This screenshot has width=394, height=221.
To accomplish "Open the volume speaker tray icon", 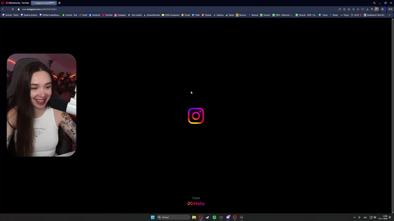I will tap(375, 217).
